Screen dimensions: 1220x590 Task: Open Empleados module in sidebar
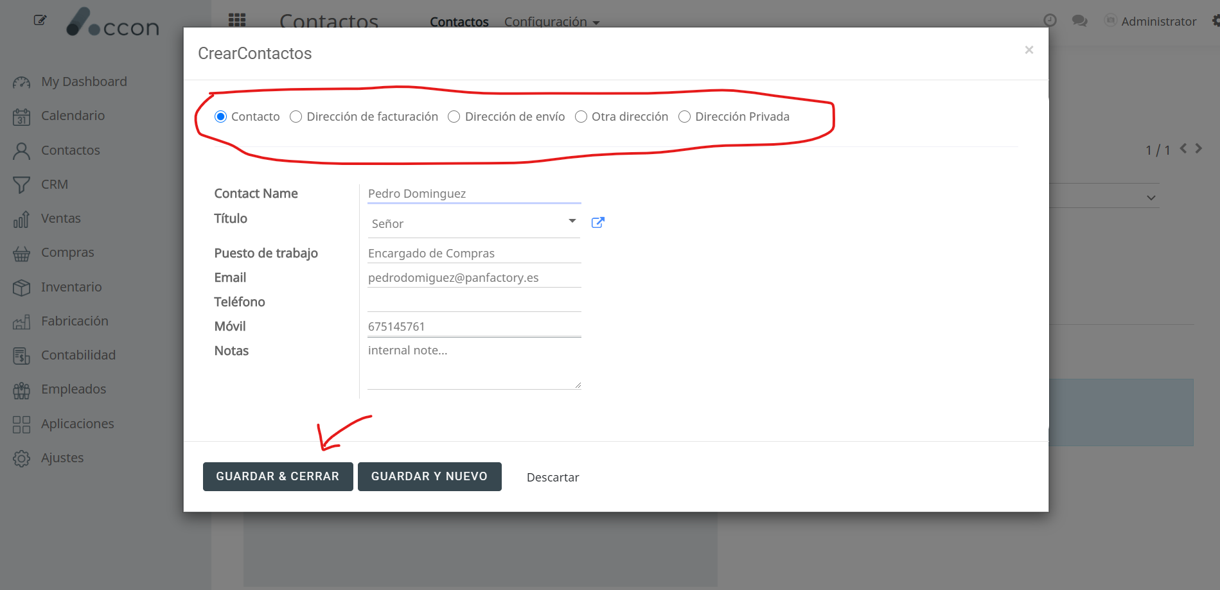[74, 389]
